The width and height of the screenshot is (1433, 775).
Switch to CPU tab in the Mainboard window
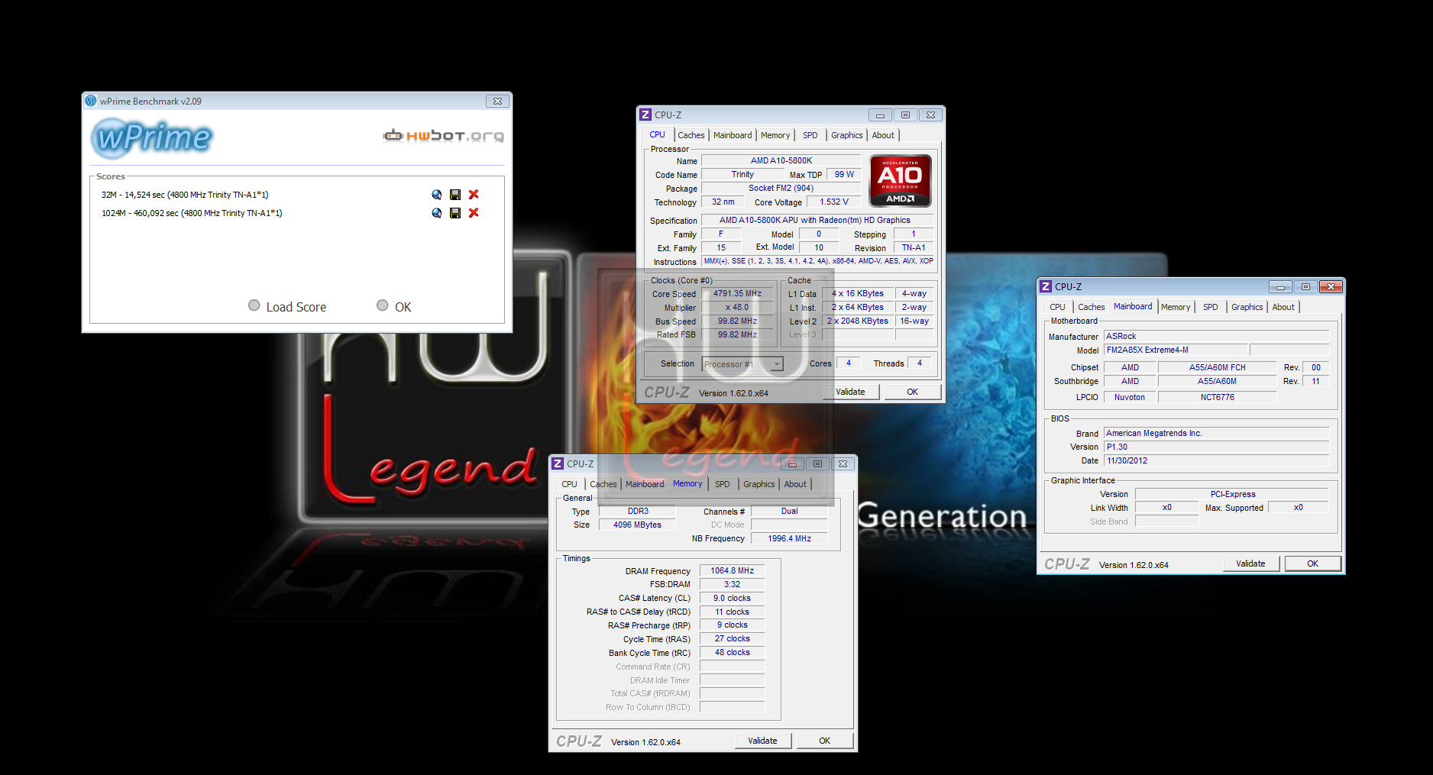point(1058,307)
